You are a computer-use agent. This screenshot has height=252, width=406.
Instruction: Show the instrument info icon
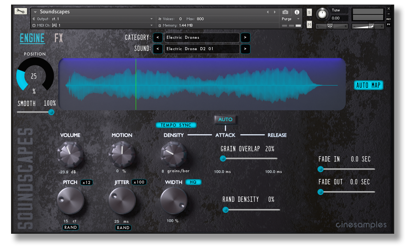(297, 12)
